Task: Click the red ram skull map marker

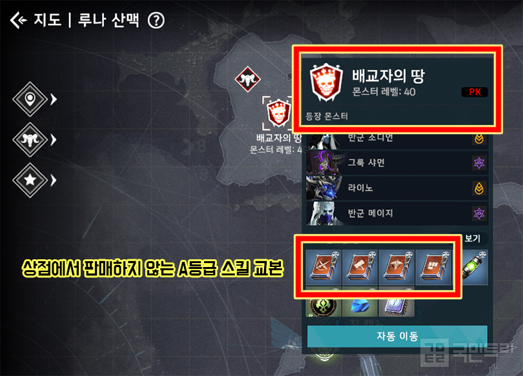Action: click(x=247, y=79)
